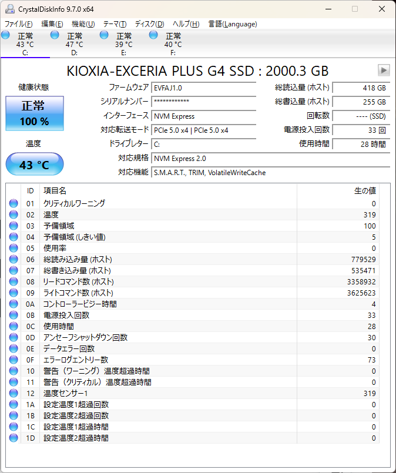
Task: Click the status icon for 警告（ワーニング）温度超過時間
Action: point(14,371)
